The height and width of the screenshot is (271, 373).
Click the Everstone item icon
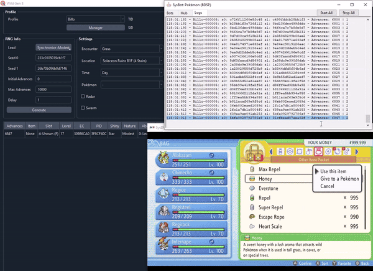(252, 188)
